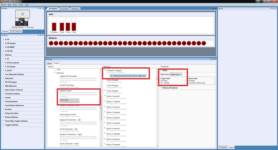Expand the F-16 ICP toolbox category
Screen dimensions: 278x150
[3, 70]
